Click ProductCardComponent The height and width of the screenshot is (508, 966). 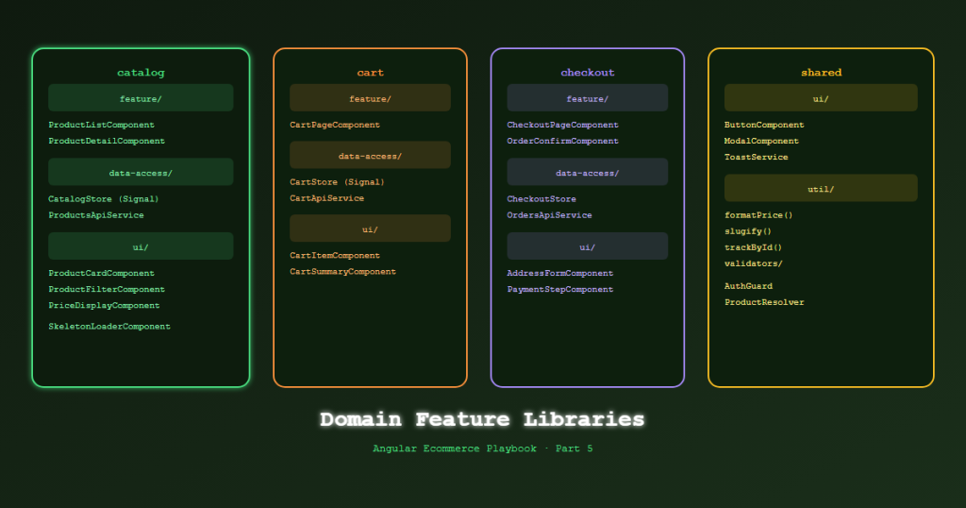[102, 273]
